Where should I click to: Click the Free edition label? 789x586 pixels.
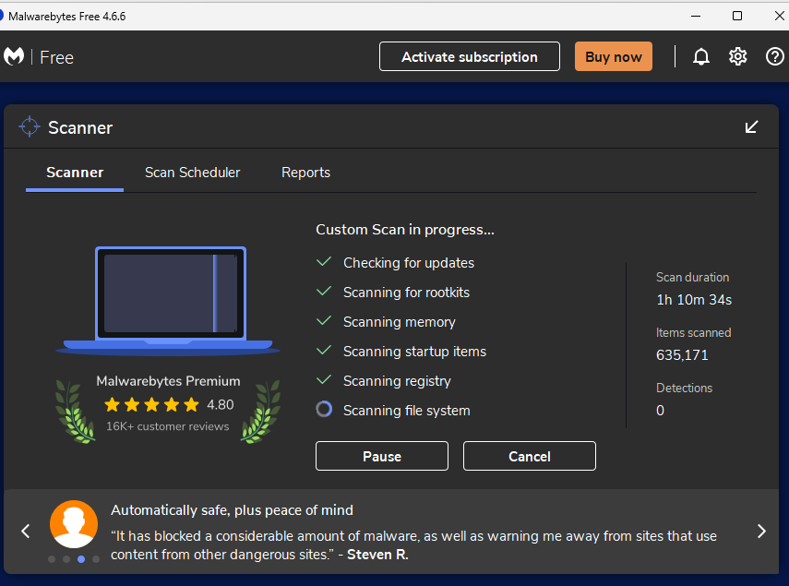pyautogui.click(x=57, y=57)
